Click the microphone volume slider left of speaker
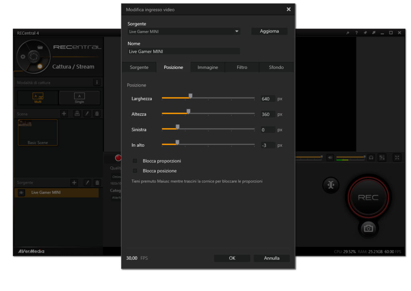The height and width of the screenshot is (291, 411). coord(309,157)
